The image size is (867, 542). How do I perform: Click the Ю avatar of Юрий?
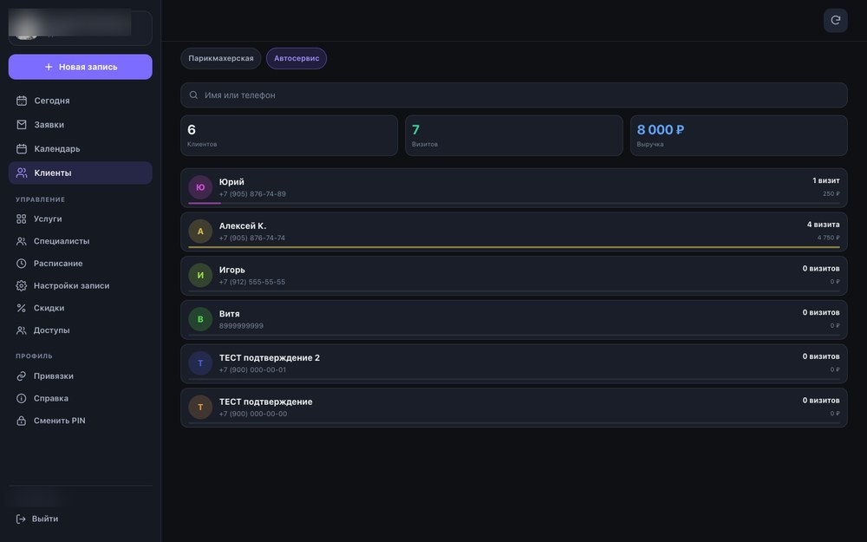(x=200, y=187)
